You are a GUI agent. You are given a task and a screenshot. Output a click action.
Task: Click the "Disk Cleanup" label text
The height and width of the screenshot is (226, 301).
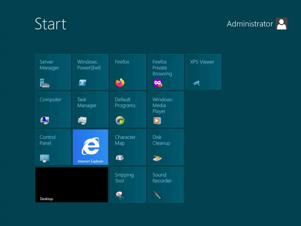(x=161, y=140)
